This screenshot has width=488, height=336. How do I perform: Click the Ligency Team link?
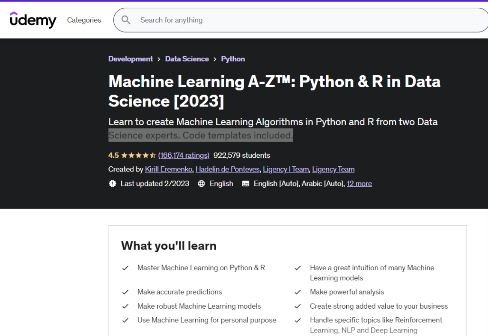[333, 169]
